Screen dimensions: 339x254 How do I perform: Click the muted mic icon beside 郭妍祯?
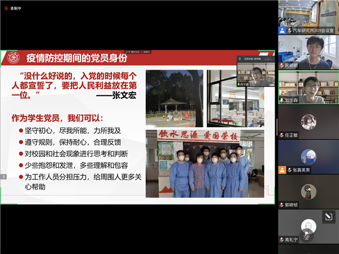click(281, 205)
